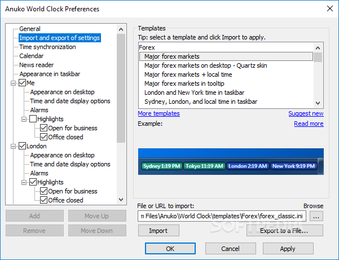Select Alarms under Me
Image resolution: width=339 pixels, height=260 pixels.
(39, 110)
